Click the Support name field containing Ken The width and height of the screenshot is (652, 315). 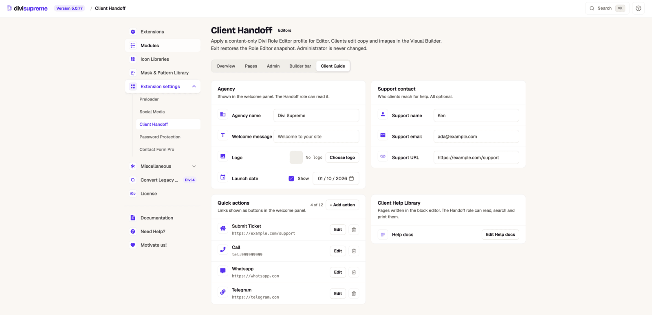tap(476, 116)
